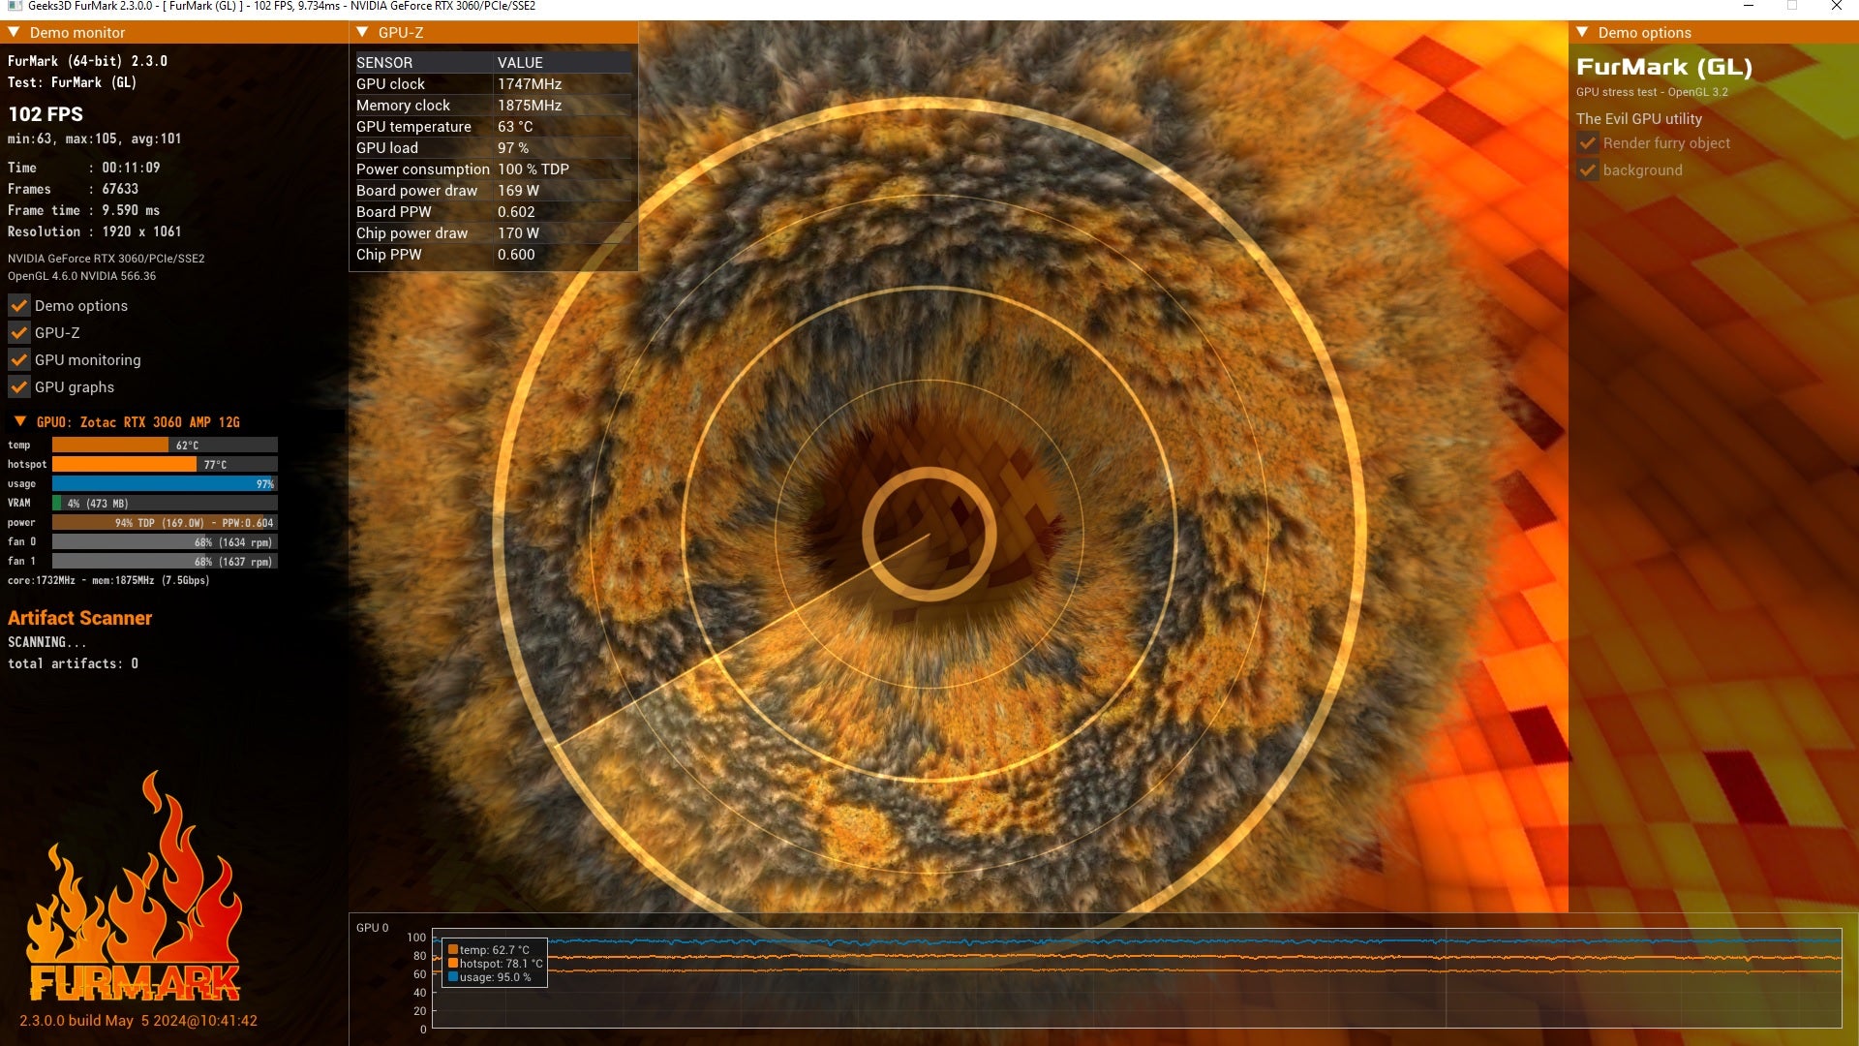Uncheck the Demo options checkbox
1859x1046 pixels.
(x=18, y=306)
